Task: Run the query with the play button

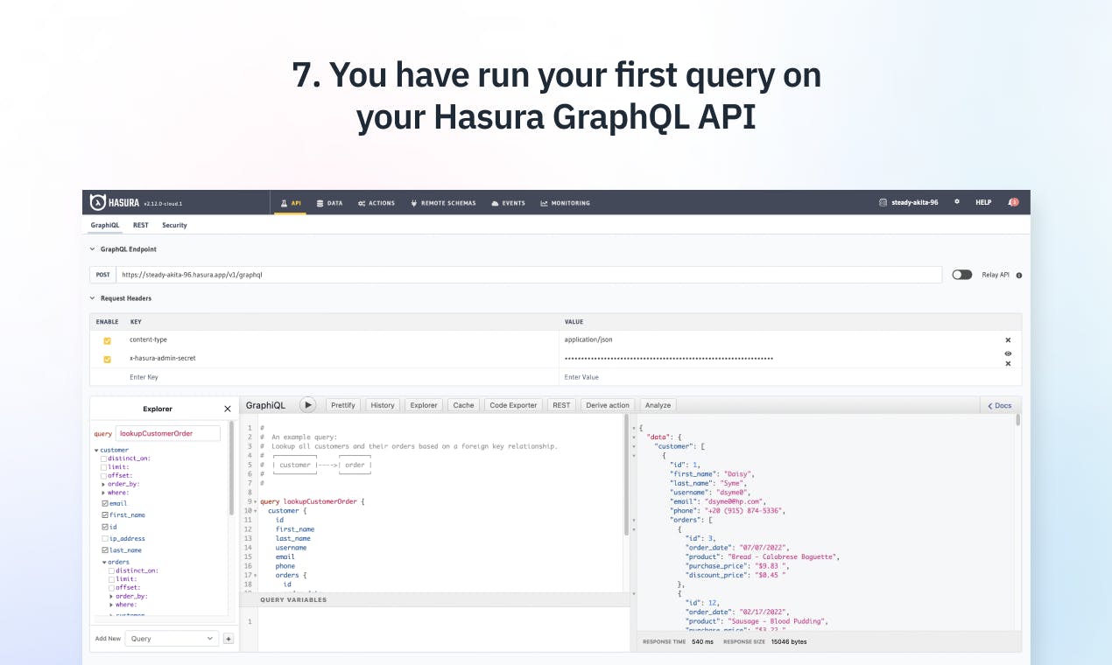Action: pos(307,405)
